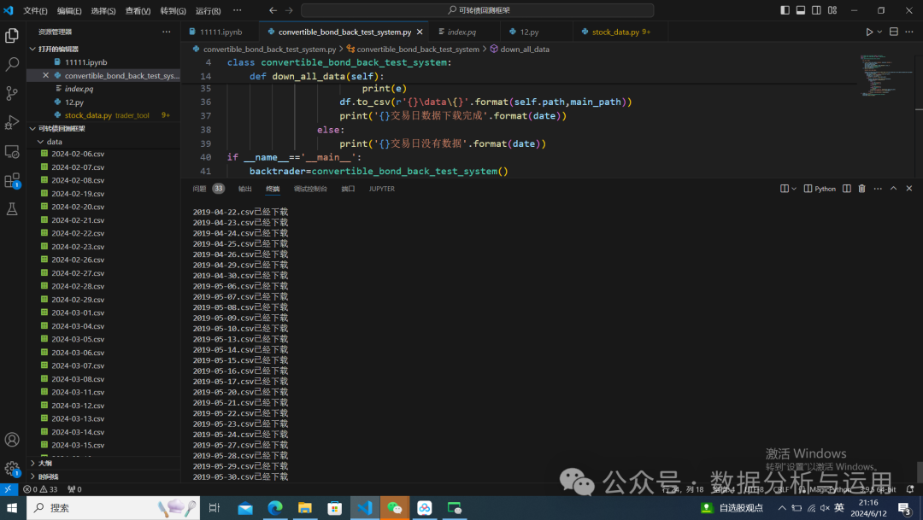Click down_all_data breadcrumb item
The width and height of the screenshot is (923, 520).
click(520, 50)
